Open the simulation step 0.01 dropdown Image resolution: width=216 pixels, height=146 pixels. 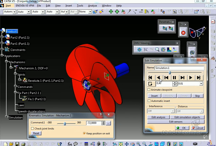coord(201,84)
